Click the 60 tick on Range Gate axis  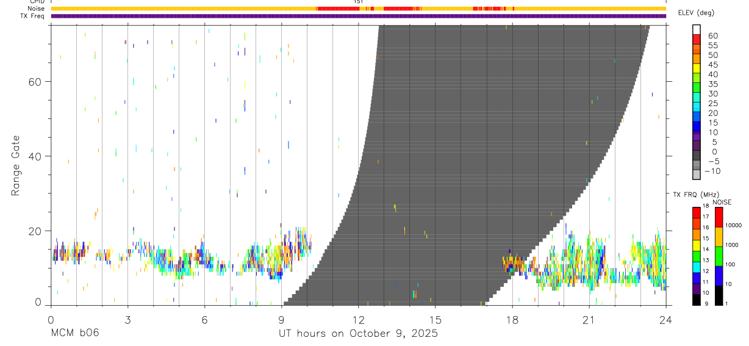(34, 82)
